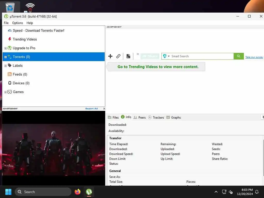
Task: Click the muted volume tray icon
Action: click(231, 192)
